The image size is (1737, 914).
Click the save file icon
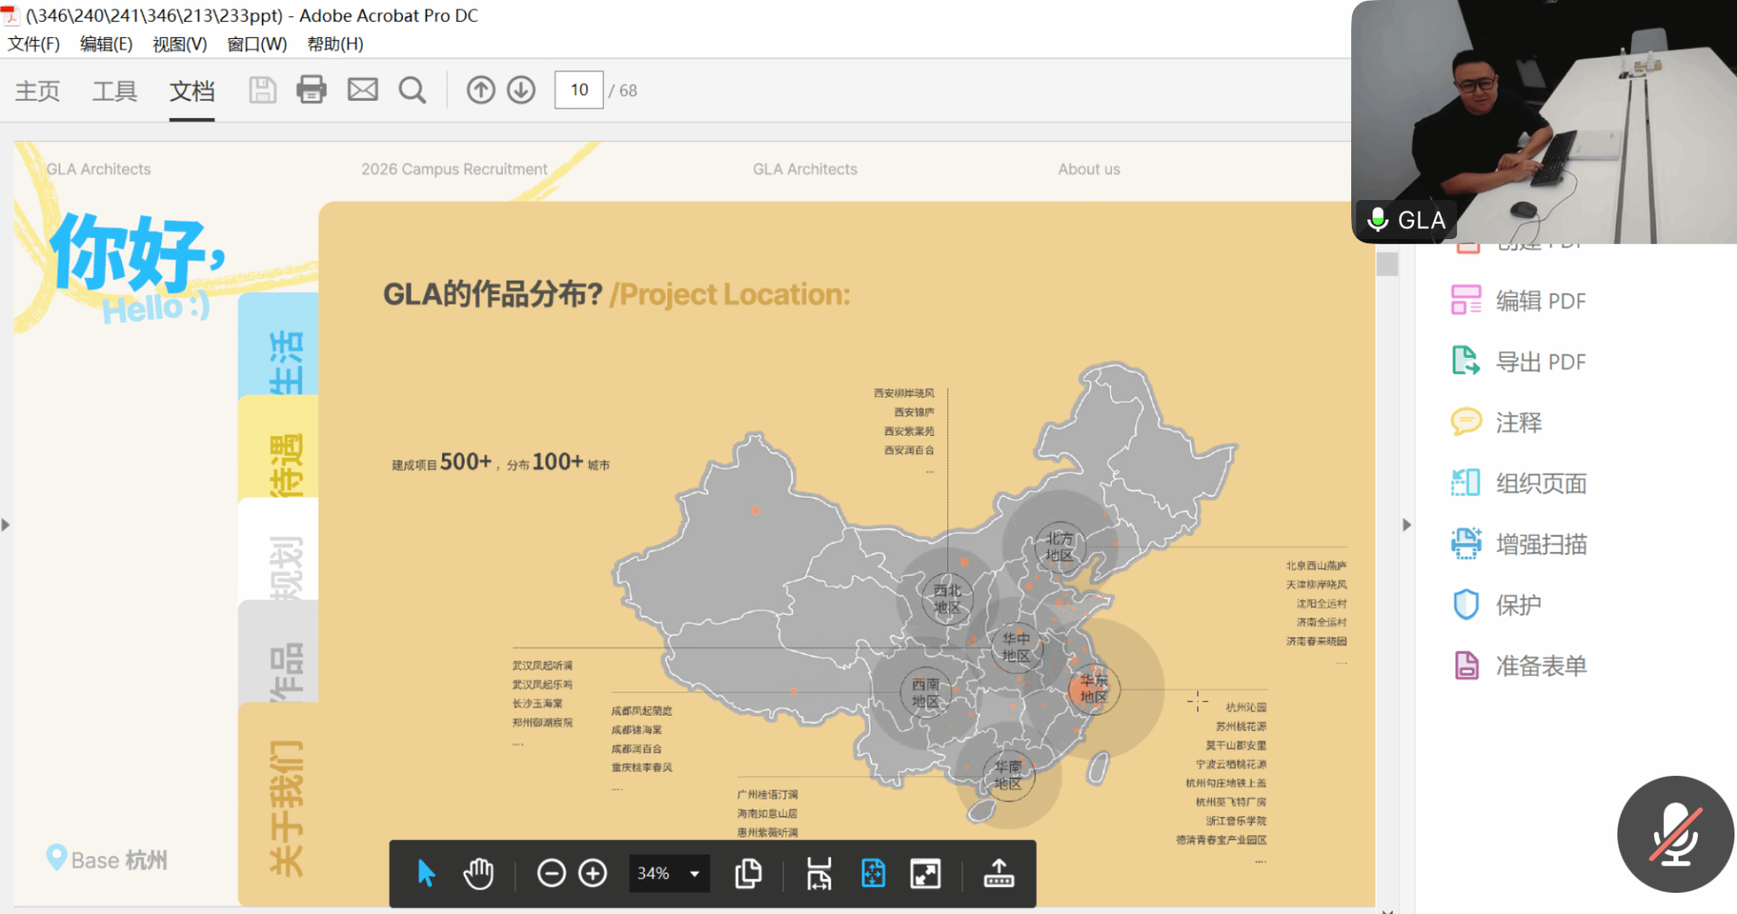click(262, 90)
